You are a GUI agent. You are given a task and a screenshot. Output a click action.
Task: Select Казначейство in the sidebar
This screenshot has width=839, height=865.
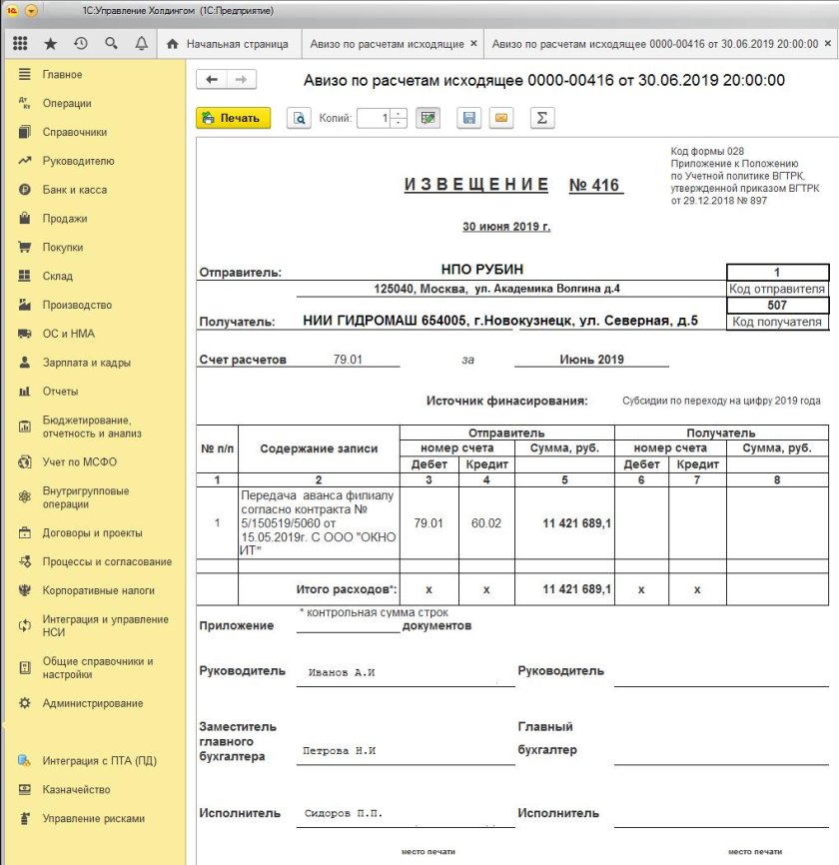pyautogui.click(x=76, y=789)
